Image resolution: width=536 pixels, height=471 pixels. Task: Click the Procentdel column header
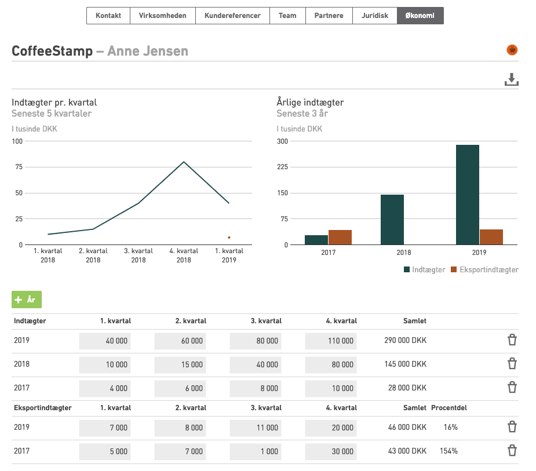pyautogui.click(x=449, y=408)
